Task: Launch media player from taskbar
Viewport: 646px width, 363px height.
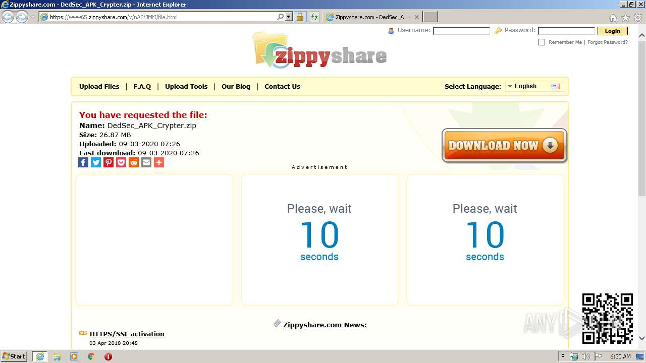Action: (74, 356)
